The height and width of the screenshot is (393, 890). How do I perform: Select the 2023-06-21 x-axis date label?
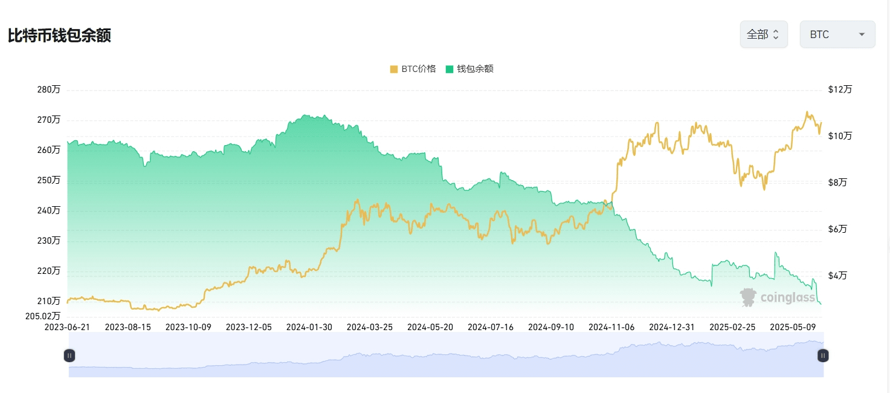tap(67, 326)
